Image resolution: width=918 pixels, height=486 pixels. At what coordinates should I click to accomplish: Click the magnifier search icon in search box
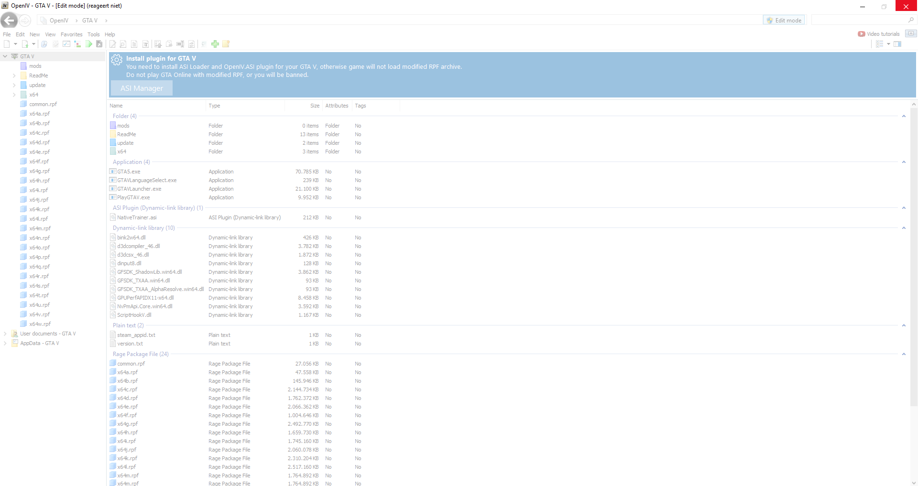coord(911,20)
